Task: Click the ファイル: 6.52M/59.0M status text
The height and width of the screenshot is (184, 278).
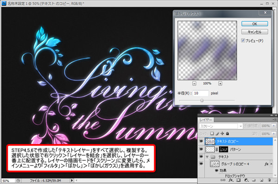Action: click(45, 181)
